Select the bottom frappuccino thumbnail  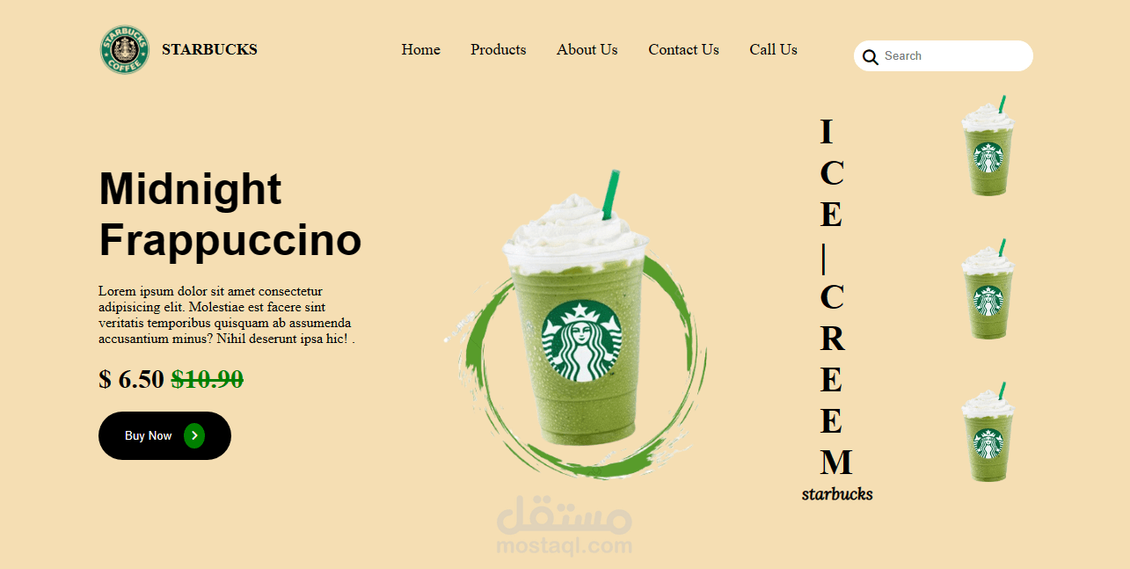tap(988, 432)
